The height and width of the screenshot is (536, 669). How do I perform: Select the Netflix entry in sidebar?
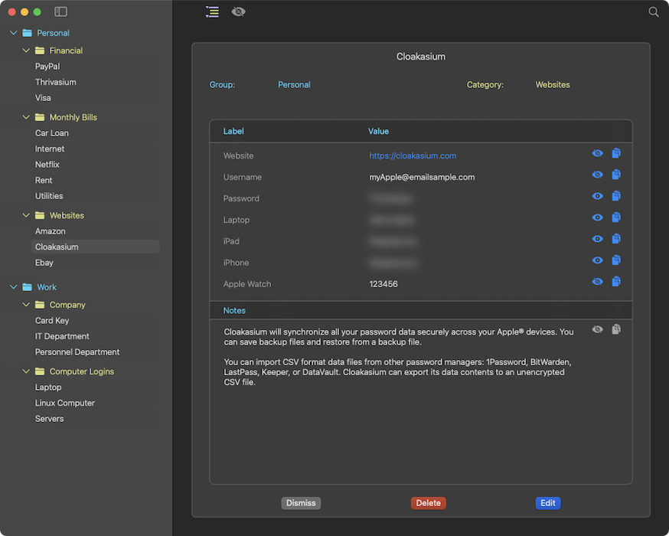pos(47,165)
